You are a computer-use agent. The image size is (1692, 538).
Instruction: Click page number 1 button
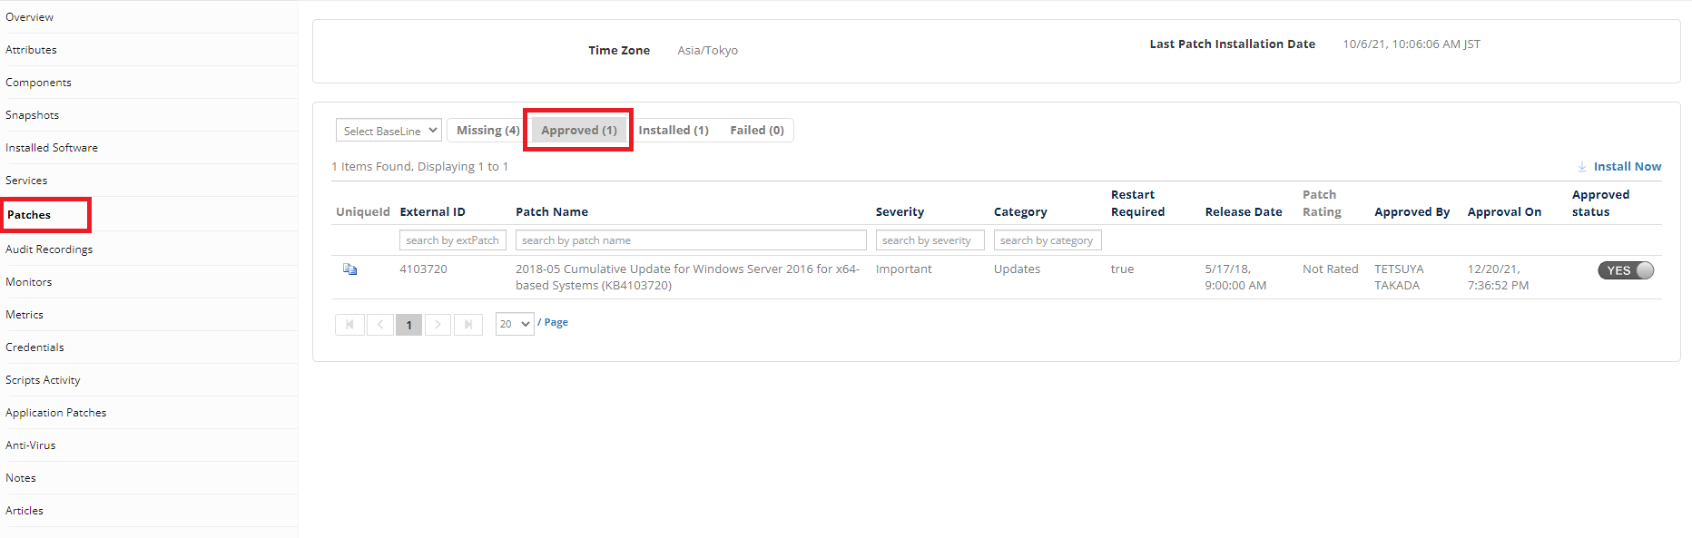tap(408, 325)
